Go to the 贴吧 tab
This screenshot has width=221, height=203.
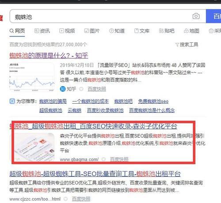click(x=167, y=31)
